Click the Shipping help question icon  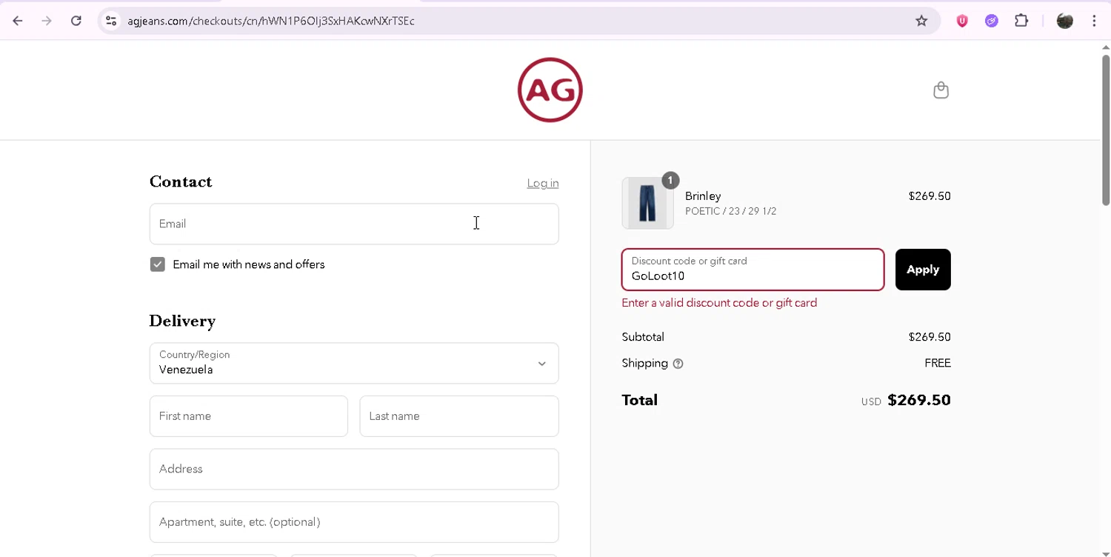[678, 364]
